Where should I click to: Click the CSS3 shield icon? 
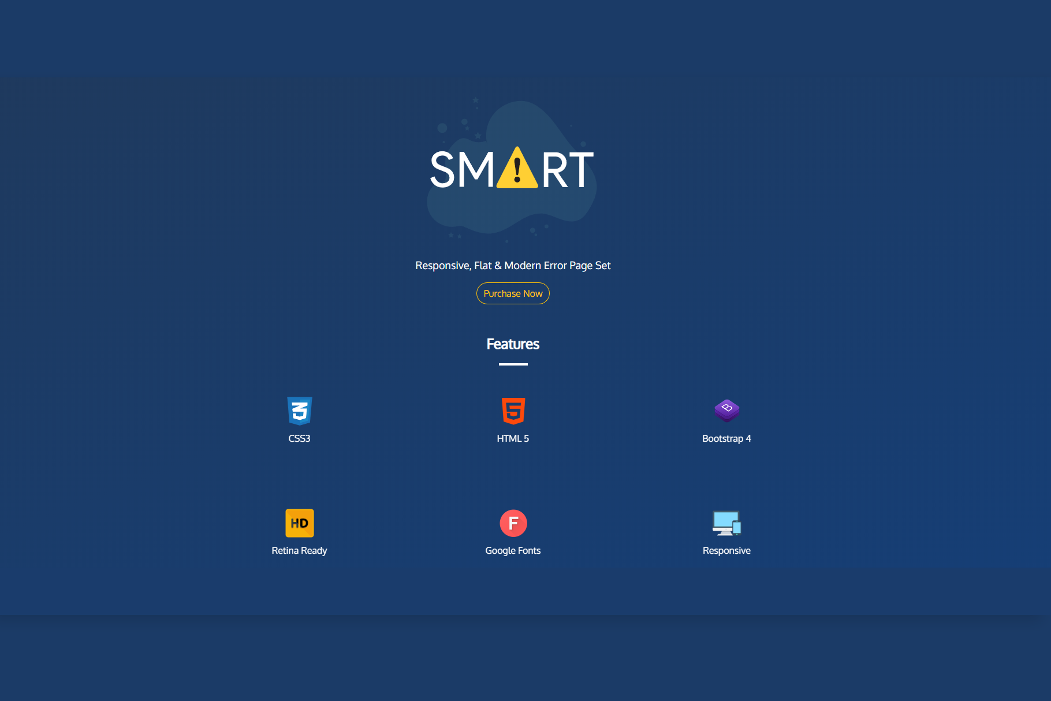coord(299,411)
